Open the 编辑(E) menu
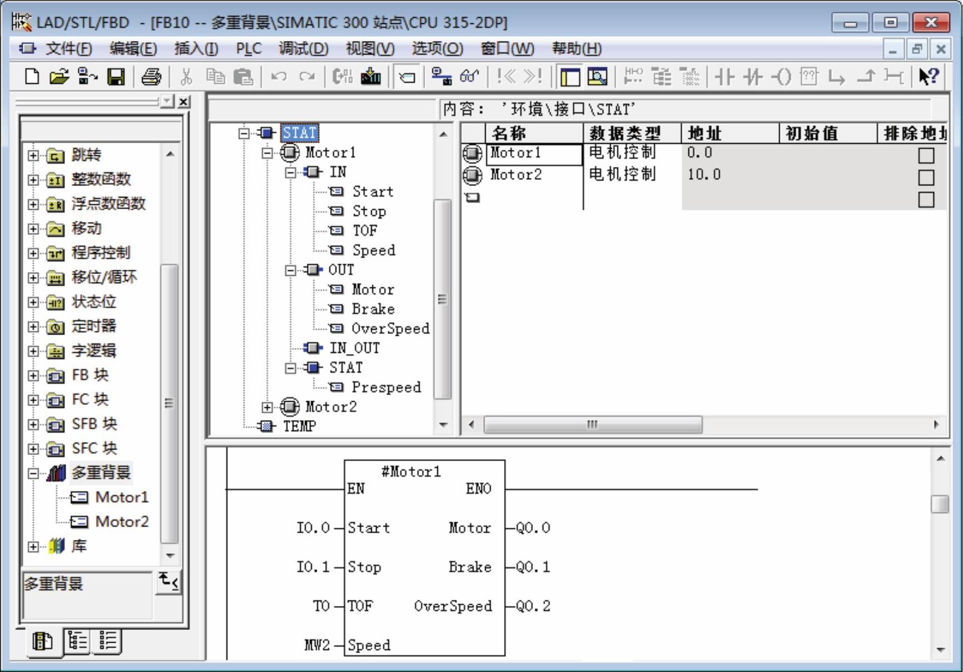The image size is (963, 672). coord(133,49)
